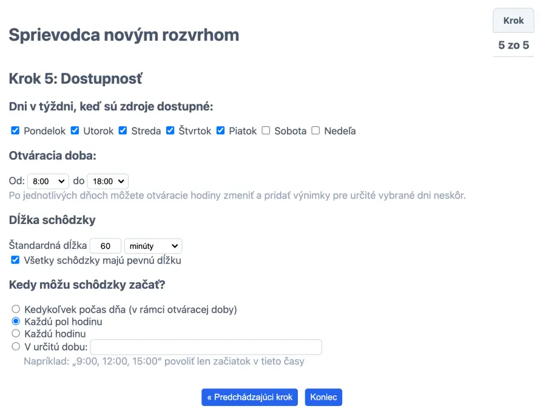Go back with 'Predchádzajúci krok' button

pos(250,398)
